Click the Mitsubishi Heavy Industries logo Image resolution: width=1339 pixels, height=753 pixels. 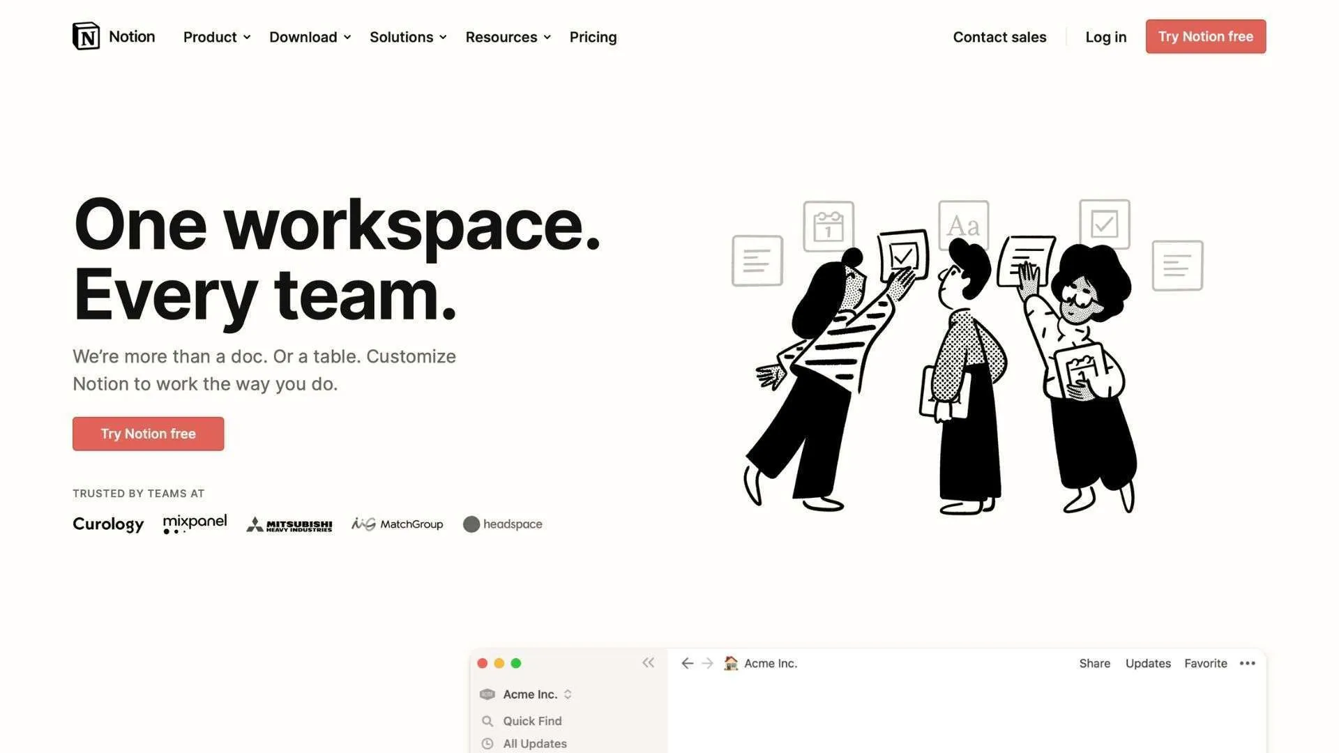tap(289, 524)
